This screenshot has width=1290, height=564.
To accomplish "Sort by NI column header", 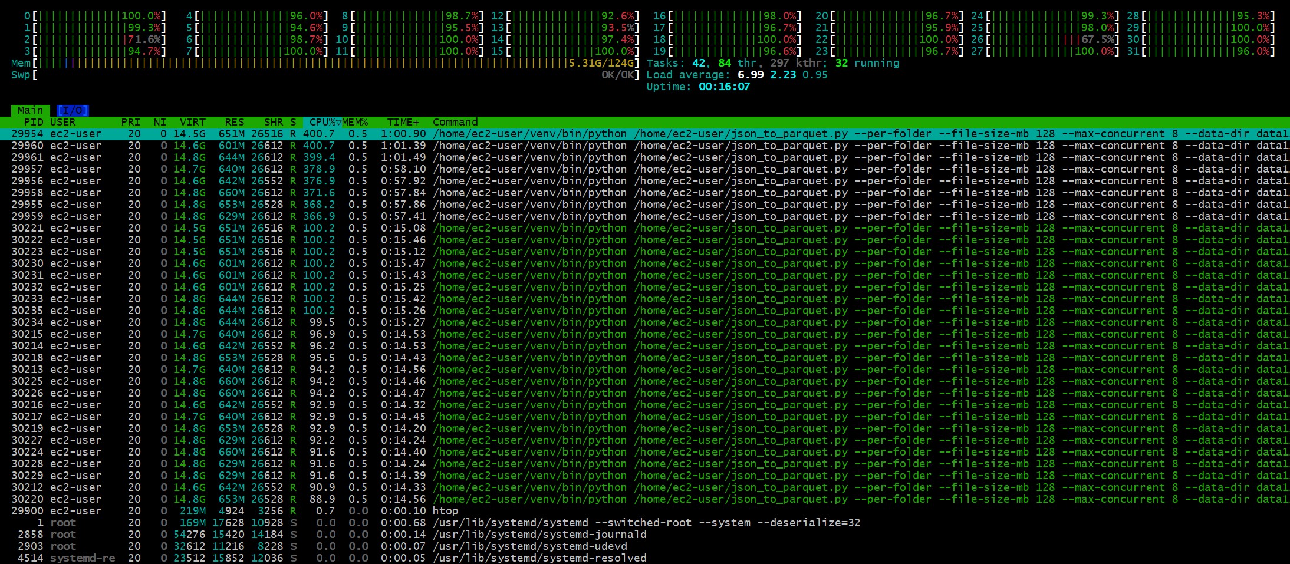I will [160, 122].
